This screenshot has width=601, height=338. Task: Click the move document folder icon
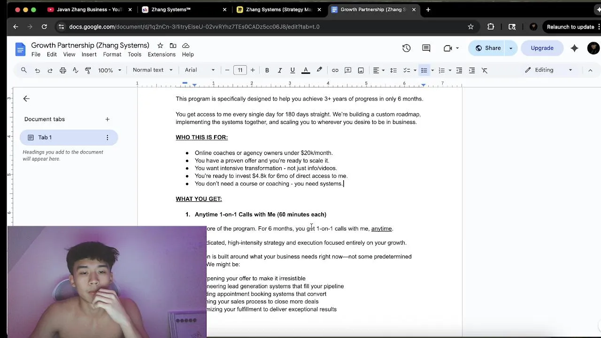[x=173, y=46]
